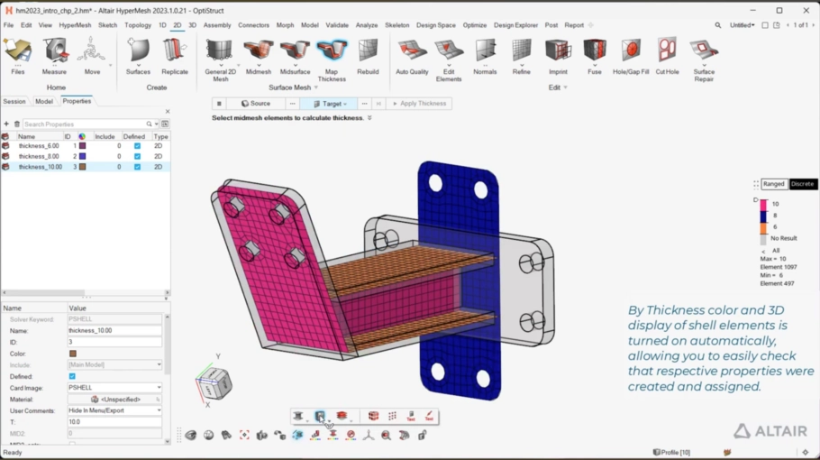Expand the Surface Mesh group arrow

coord(316,87)
